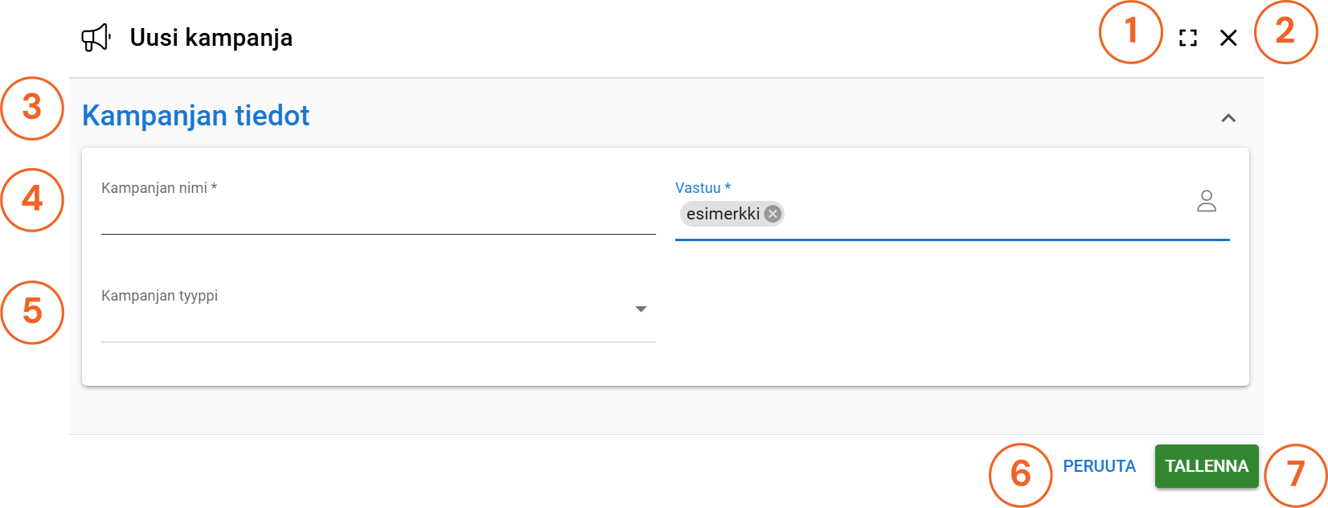
Task: Click the Kampanjan tiedot heading text
Action: [196, 116]
